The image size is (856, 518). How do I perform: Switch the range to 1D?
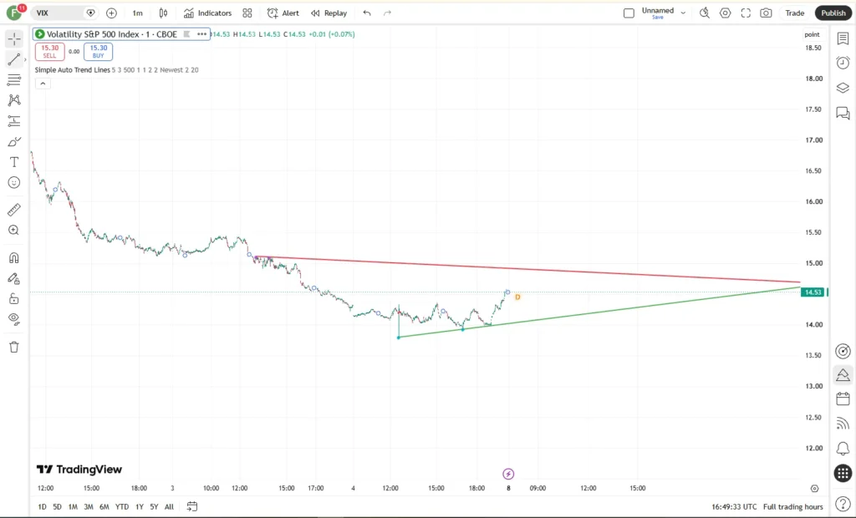click(42, 506)
